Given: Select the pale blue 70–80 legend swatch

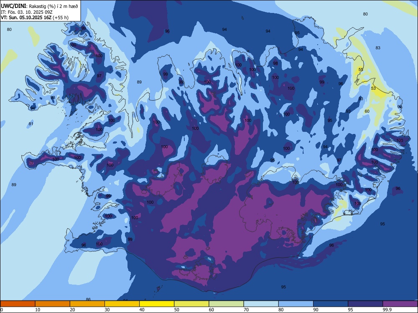Looking at the screenshot, I should coord(261,304).
